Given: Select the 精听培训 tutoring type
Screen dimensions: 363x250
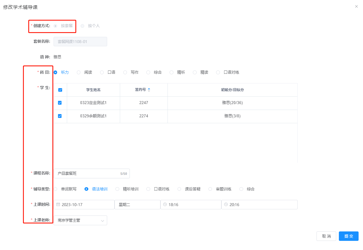Looking at the screenshot, I should [x=117, y=189].
